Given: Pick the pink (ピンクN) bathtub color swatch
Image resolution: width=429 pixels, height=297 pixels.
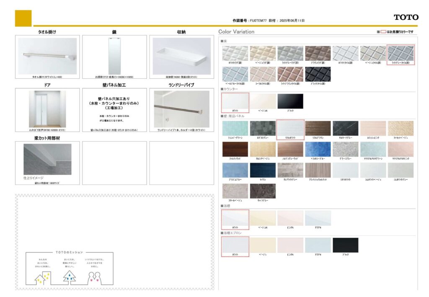Looking at the screenshot, I should [x=290, y=218].
